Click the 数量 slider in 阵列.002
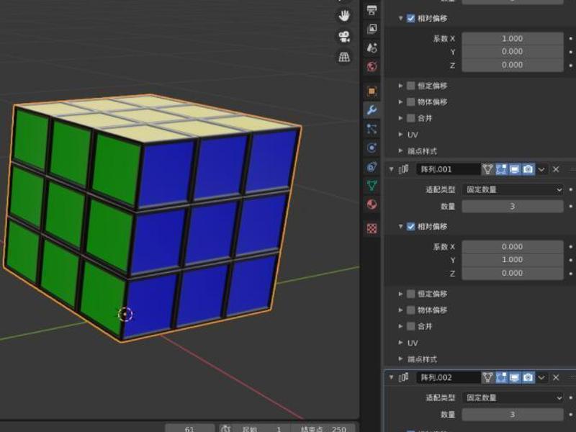This screenshot has width=576, height=432. coord(513,415)
